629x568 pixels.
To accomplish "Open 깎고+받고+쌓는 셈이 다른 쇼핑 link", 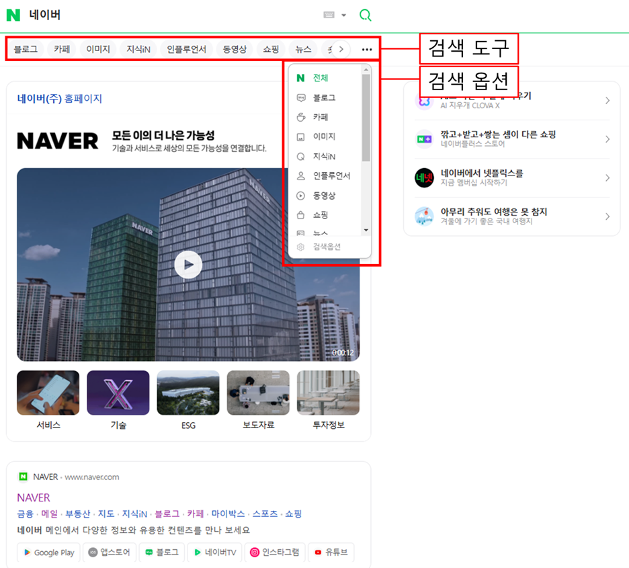I will pyautogui.click(x=498, y=134).
